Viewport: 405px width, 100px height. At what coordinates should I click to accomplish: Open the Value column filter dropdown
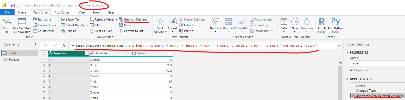point(170,53)
